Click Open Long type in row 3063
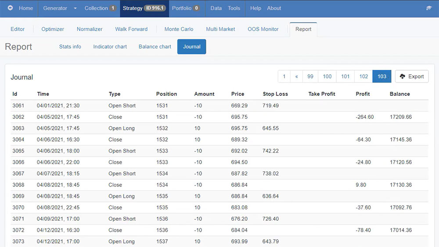 click(122, 129)
